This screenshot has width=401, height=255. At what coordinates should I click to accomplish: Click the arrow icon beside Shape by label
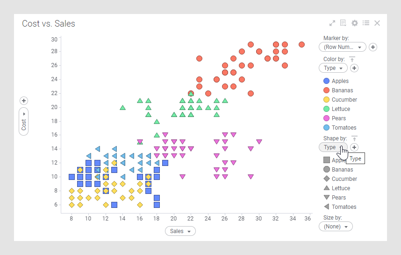click(x=354, y=138)
